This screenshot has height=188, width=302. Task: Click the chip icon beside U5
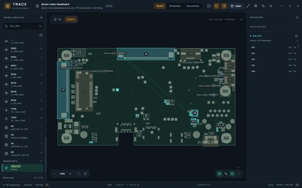click(x=6, y=145)
